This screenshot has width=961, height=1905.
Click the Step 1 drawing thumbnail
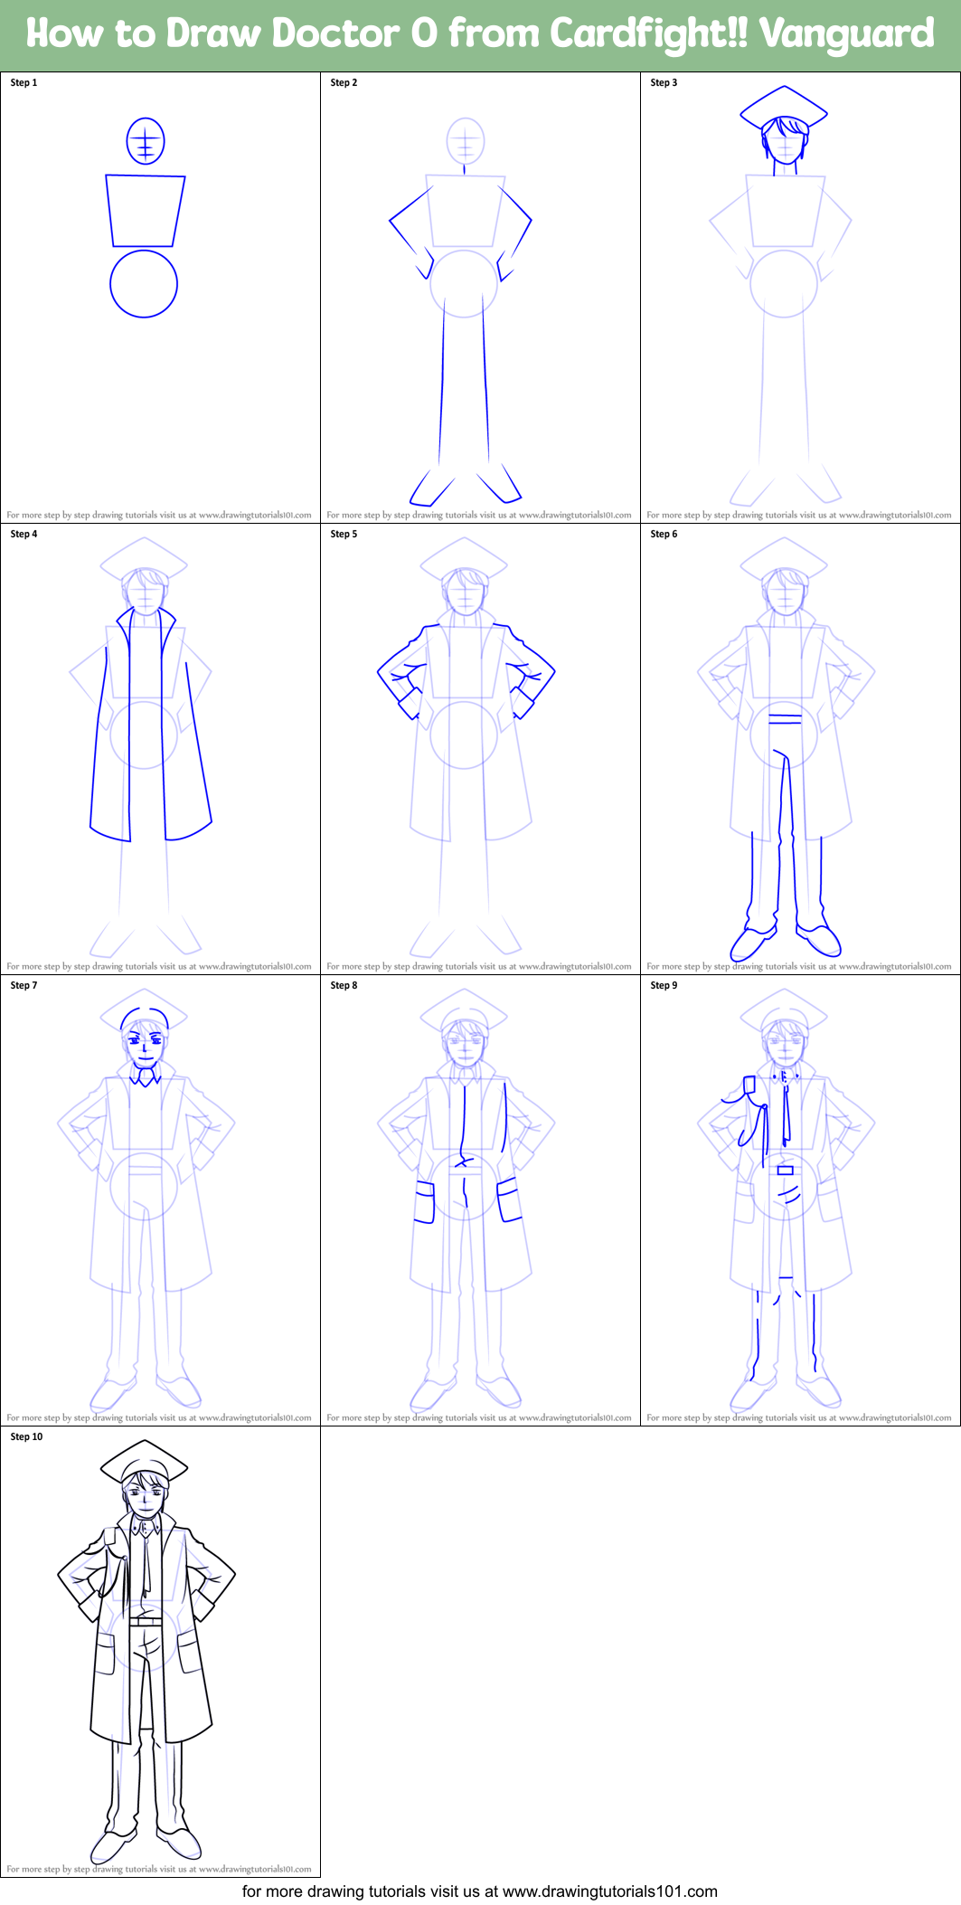[x=160, y=298]
